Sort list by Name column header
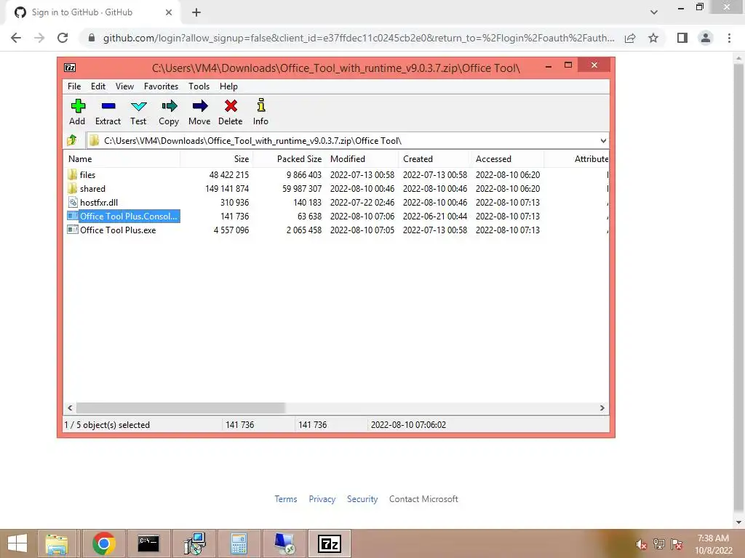The width and height of the screenshot is (745, 558). click(x=122, y=159)
